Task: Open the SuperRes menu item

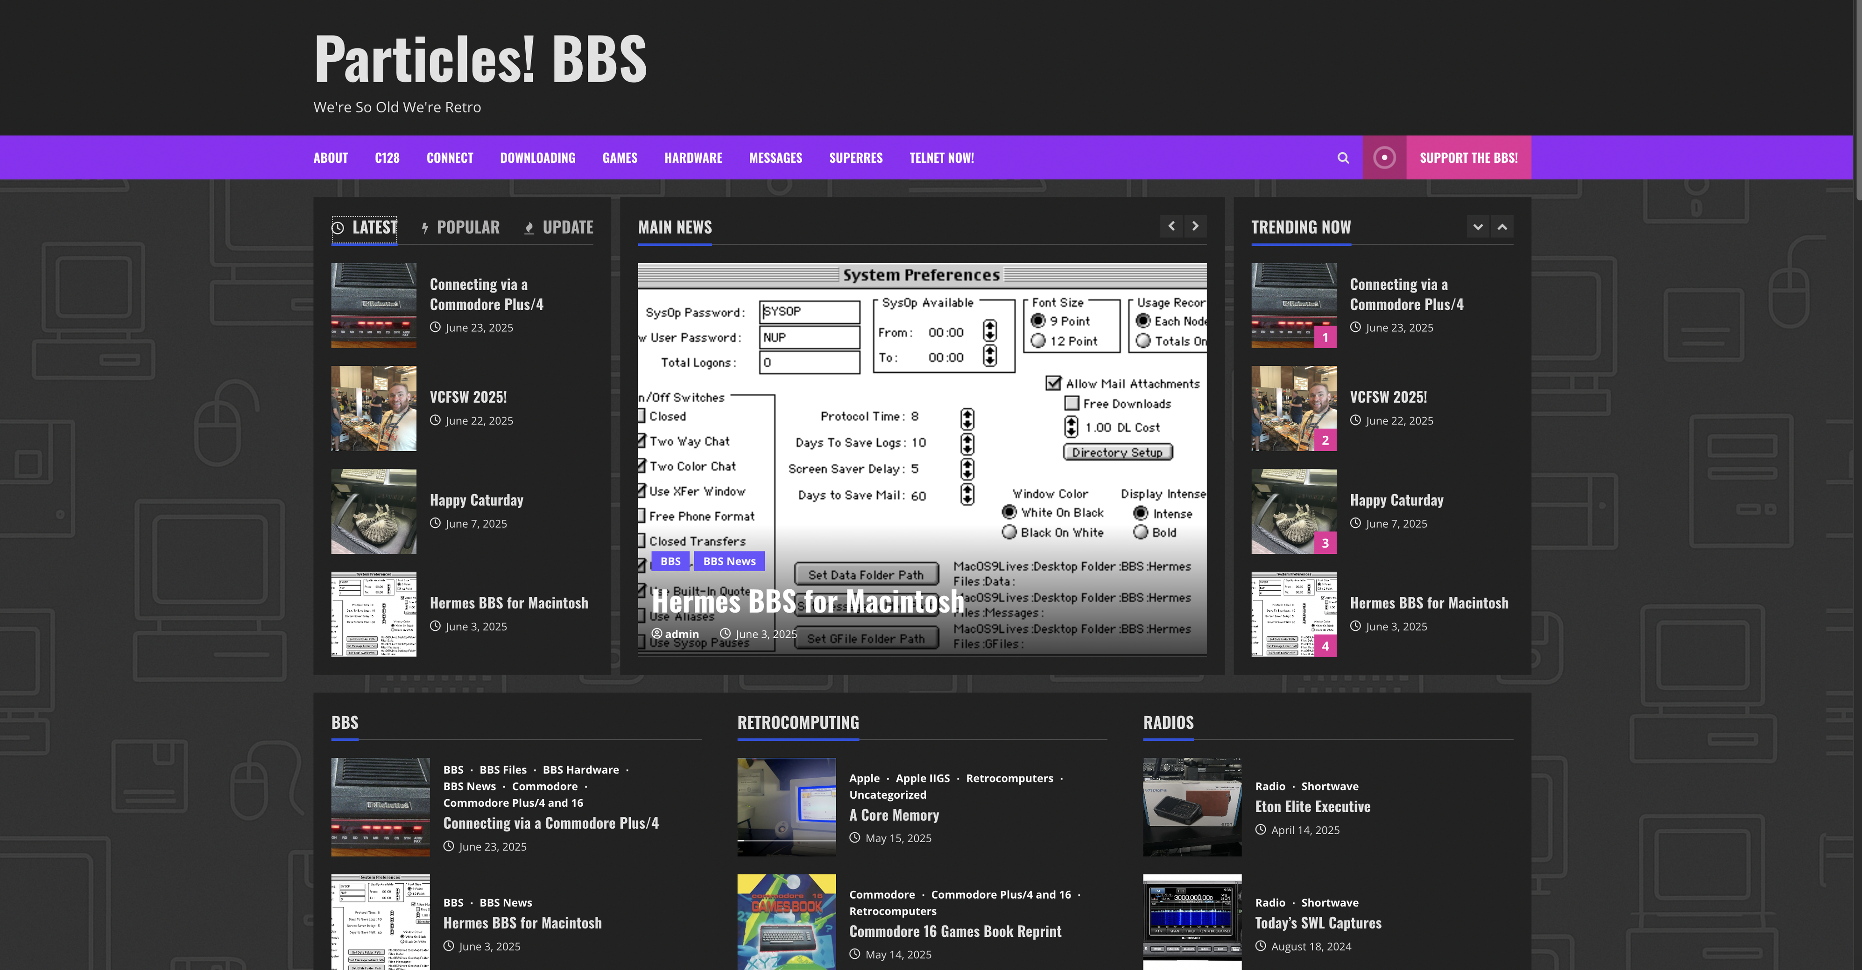Action: point(856,157)
